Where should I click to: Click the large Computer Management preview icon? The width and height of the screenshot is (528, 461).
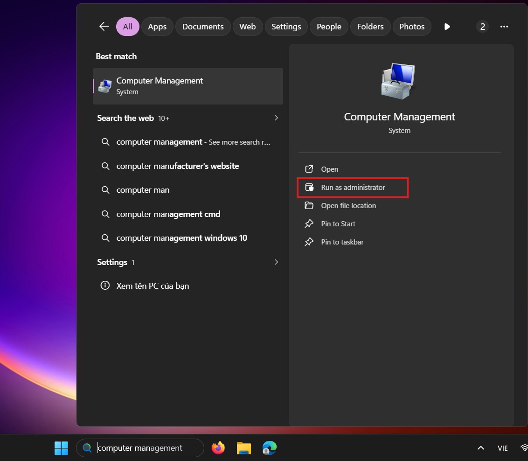click(399, 81)
